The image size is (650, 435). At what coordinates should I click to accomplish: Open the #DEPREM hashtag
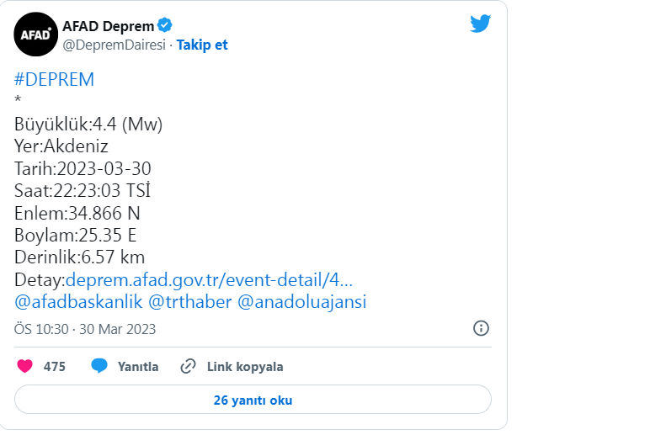[x=54, y=80]
